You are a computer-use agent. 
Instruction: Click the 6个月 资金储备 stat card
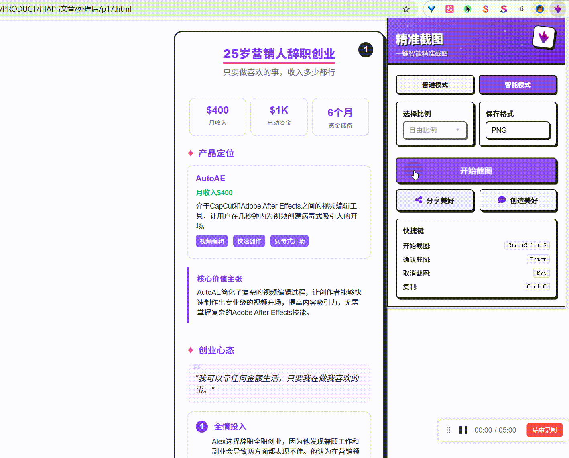point(340,117)
